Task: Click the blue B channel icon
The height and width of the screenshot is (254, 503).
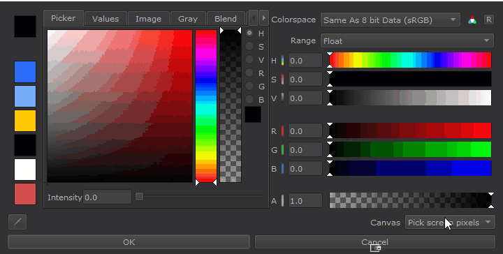Action: 283,169
